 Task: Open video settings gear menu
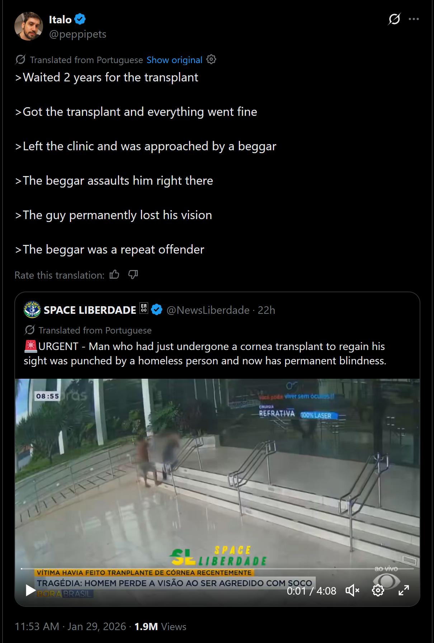(378, 590)
